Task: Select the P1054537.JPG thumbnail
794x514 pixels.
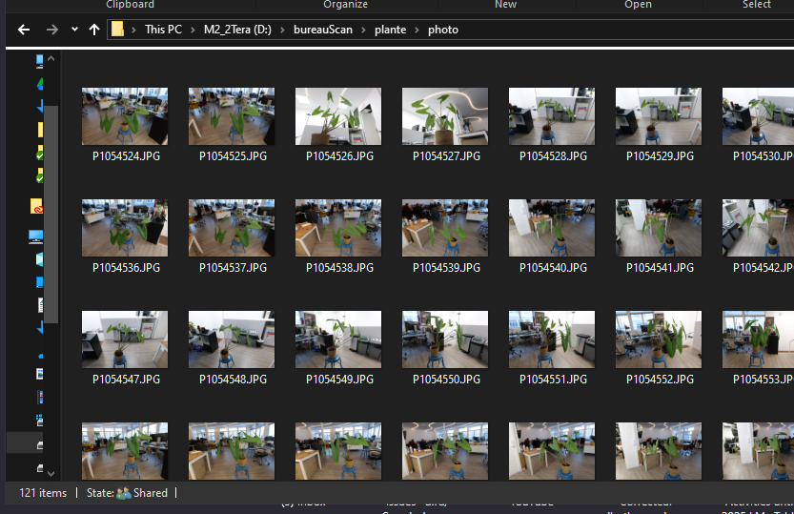Action: pyautogui.click(x=232, y=228)
